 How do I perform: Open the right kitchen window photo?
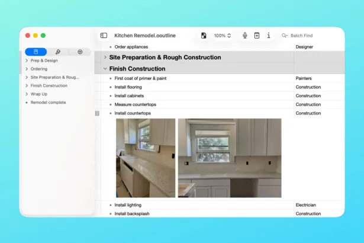229,158
